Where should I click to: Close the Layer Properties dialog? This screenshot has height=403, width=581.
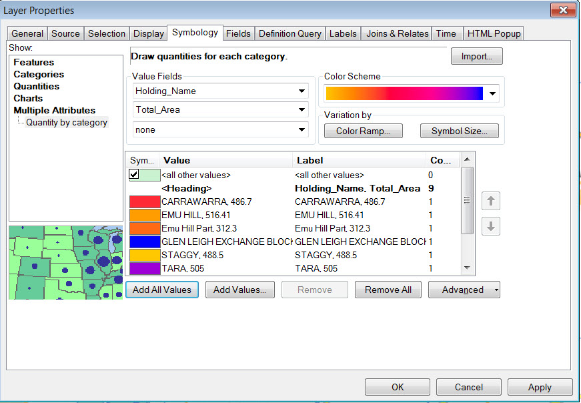tap(563, 10)
